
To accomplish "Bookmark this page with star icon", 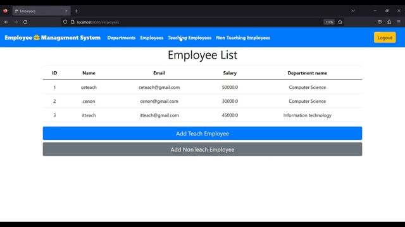I will point(340,22).
